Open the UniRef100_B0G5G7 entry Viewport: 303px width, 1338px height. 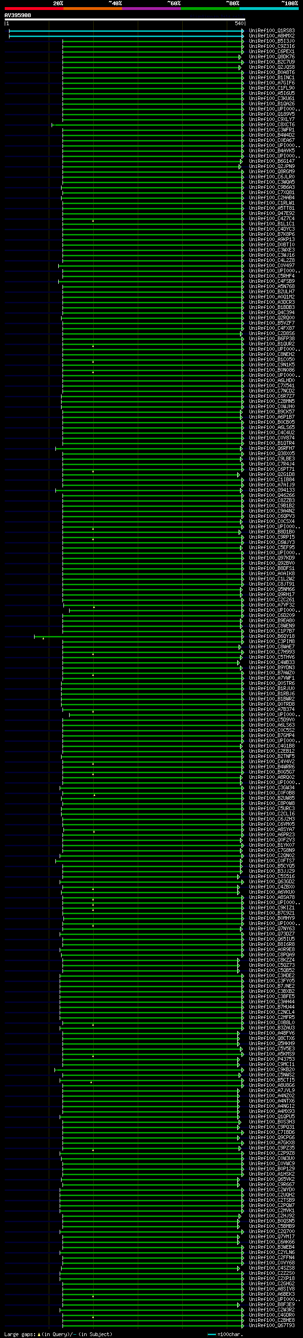[272, 772]
